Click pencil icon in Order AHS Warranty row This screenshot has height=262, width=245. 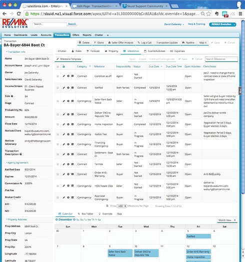coord(63,174)
